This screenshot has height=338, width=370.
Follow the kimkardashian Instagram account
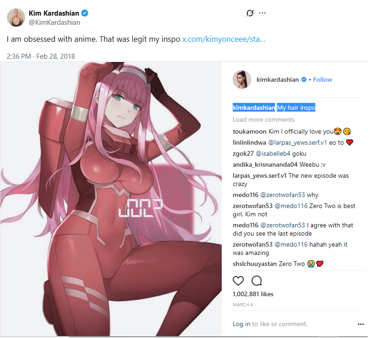322,79
